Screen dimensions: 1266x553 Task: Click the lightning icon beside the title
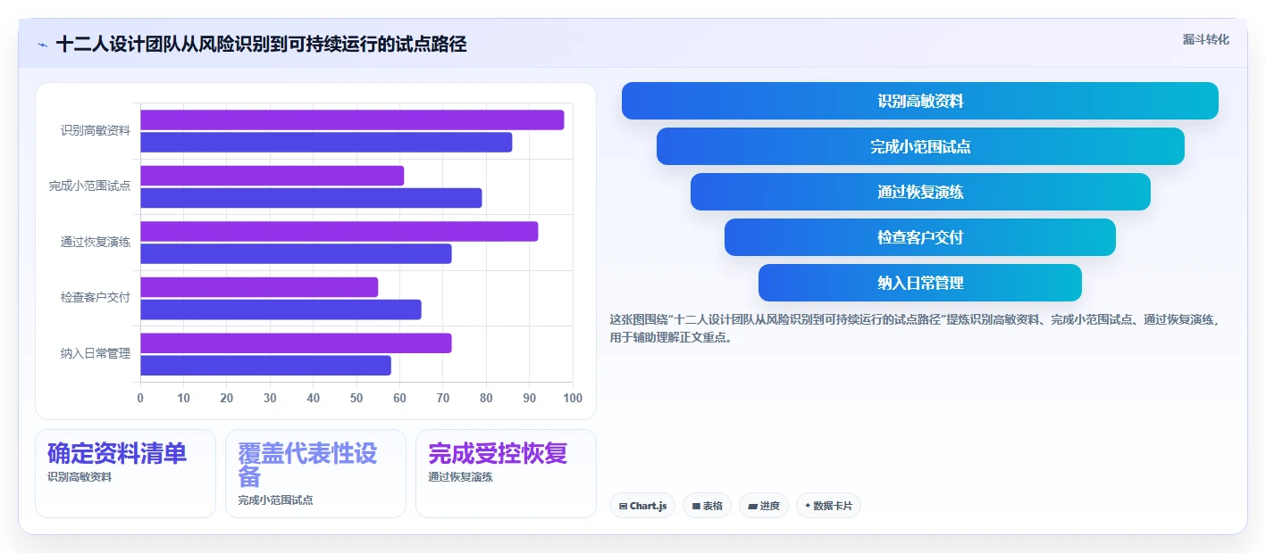pos(43,45)
